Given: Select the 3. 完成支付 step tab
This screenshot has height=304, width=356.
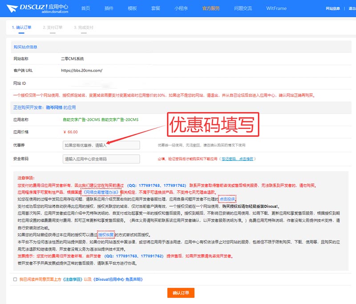Looking at the screenshot, I should point(84,28).
